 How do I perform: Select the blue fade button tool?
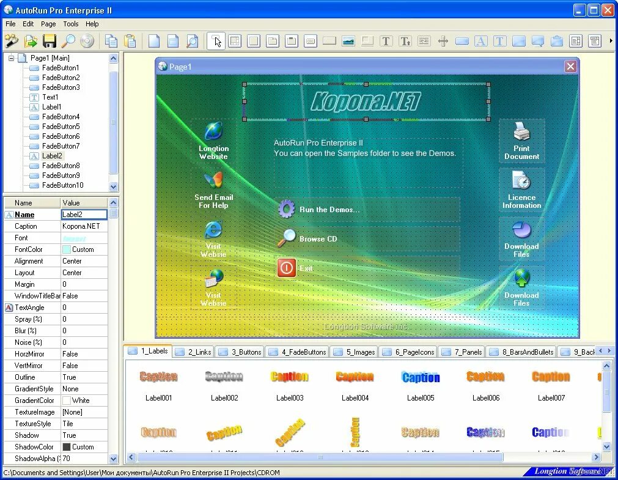click(x=462, y=41)
